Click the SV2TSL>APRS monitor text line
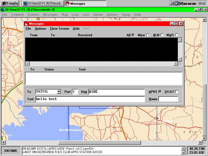208x156 pixels. pyautogui.click(x=59, y=149)
